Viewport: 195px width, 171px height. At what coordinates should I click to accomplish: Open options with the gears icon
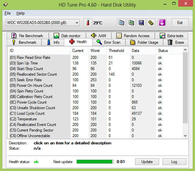pyautogui.click(x=151, y=23)
